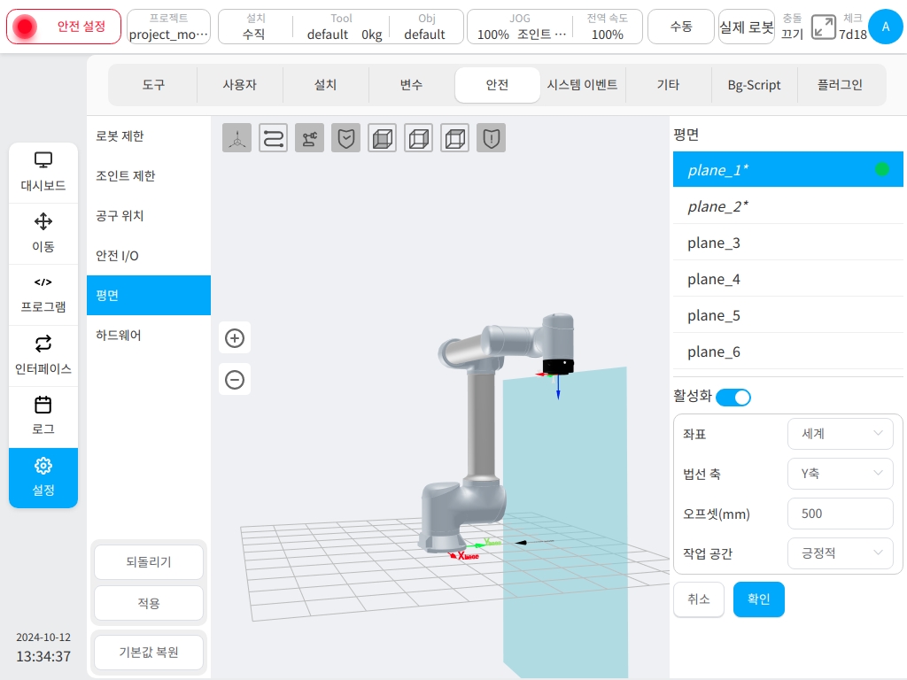This screenshot has width=907, height=680.
Task: Switch to the 시스템 이벤트 tab
Action: tap(583, 85)
